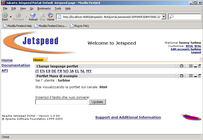The height and width of the screenshot is (140, 203).
Task: Click the Jetspeed logo image
Action: [x=39, y=43]
